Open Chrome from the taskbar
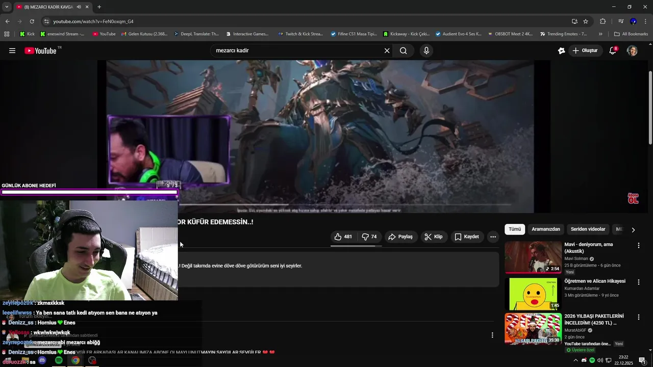The width and height of the screenshot is (653, 367). click(76, 360)
